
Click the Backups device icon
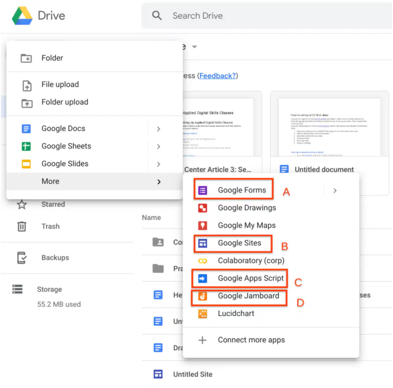coord(22,258)
